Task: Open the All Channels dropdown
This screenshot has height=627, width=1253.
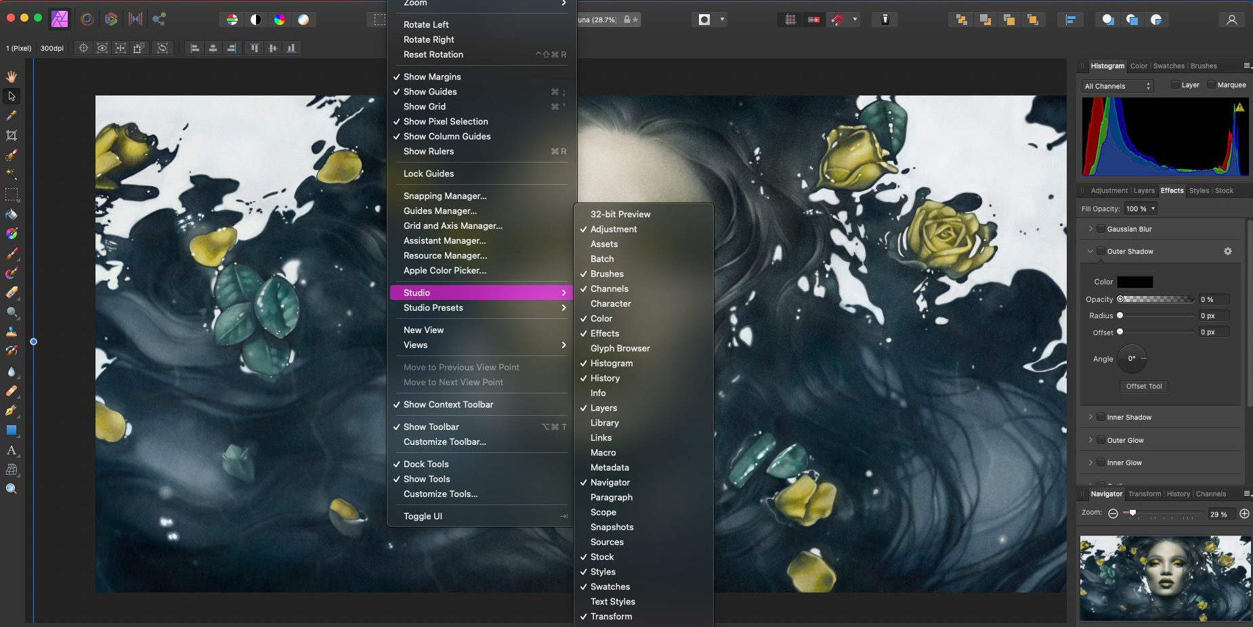Action: coord(1118,86)
